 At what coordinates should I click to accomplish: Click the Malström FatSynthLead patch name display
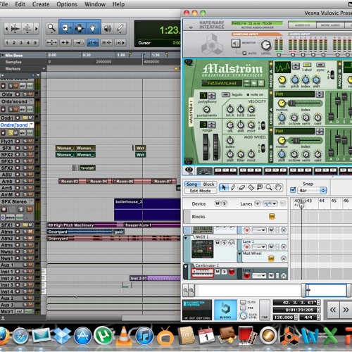click(222, 83)
